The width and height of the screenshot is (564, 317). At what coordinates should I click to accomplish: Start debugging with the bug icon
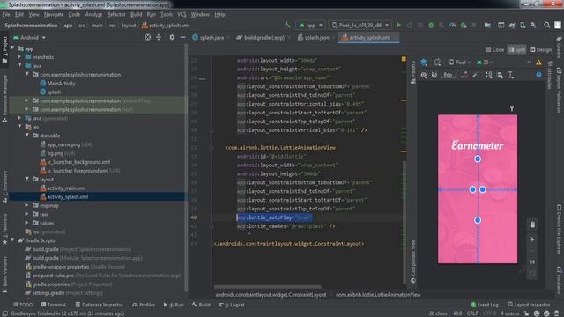pyautogui.click(x=431, y=26)
